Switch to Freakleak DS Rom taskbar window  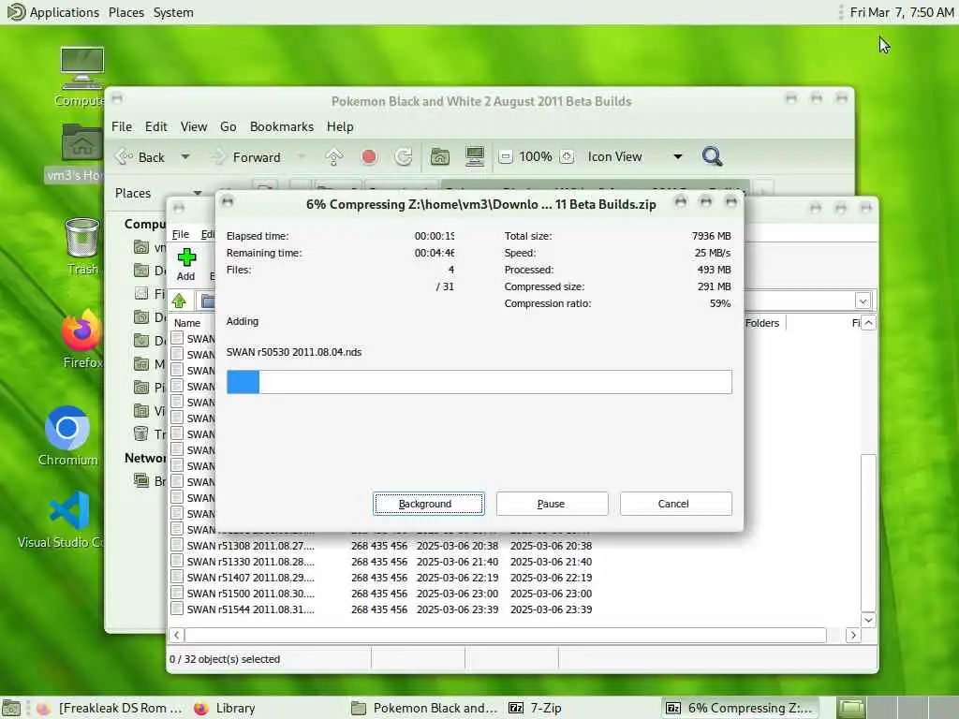(111, 708)
